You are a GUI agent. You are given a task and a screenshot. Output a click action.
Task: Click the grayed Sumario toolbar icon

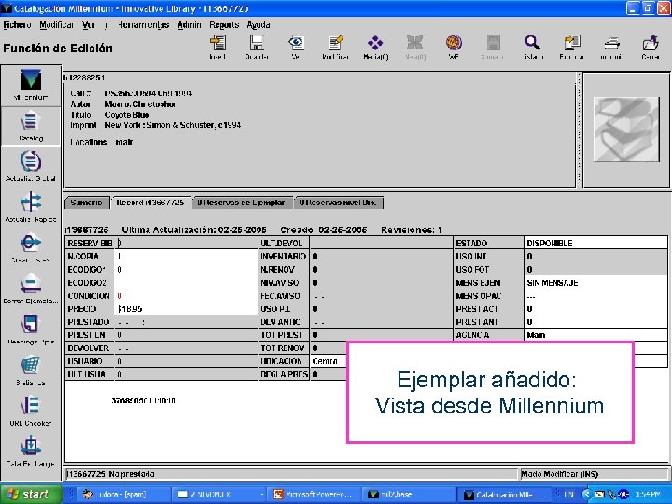(493, 47)
